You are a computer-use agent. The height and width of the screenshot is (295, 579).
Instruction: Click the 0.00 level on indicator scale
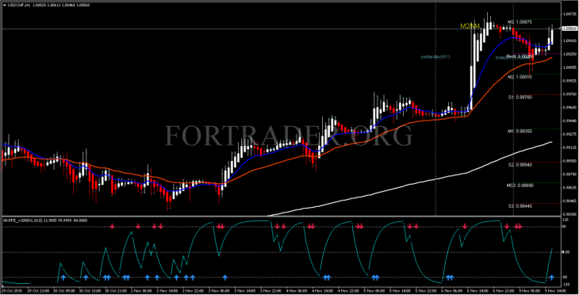click(x=566, y=252)
